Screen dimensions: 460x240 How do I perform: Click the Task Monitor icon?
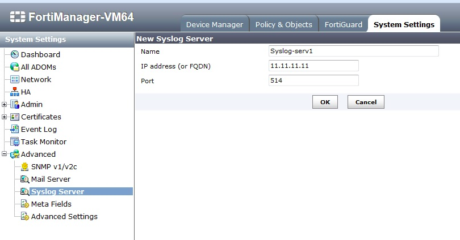click(x=15, y=142)
